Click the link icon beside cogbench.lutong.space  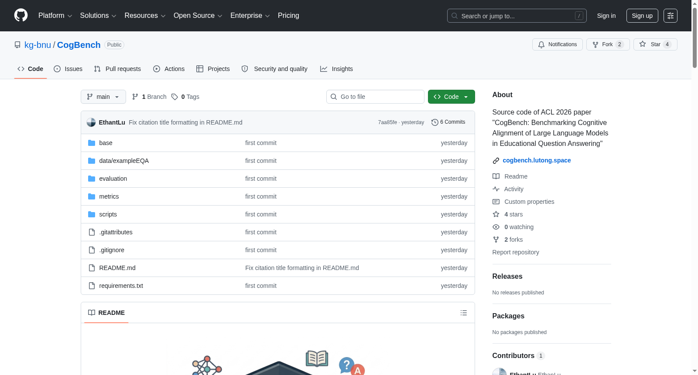[x=496, y=161]
